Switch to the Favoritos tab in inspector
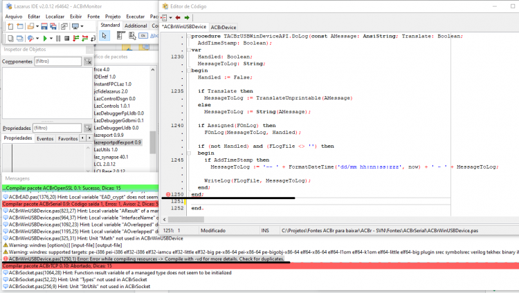The image size is (519, 293). tap(68, 139)
